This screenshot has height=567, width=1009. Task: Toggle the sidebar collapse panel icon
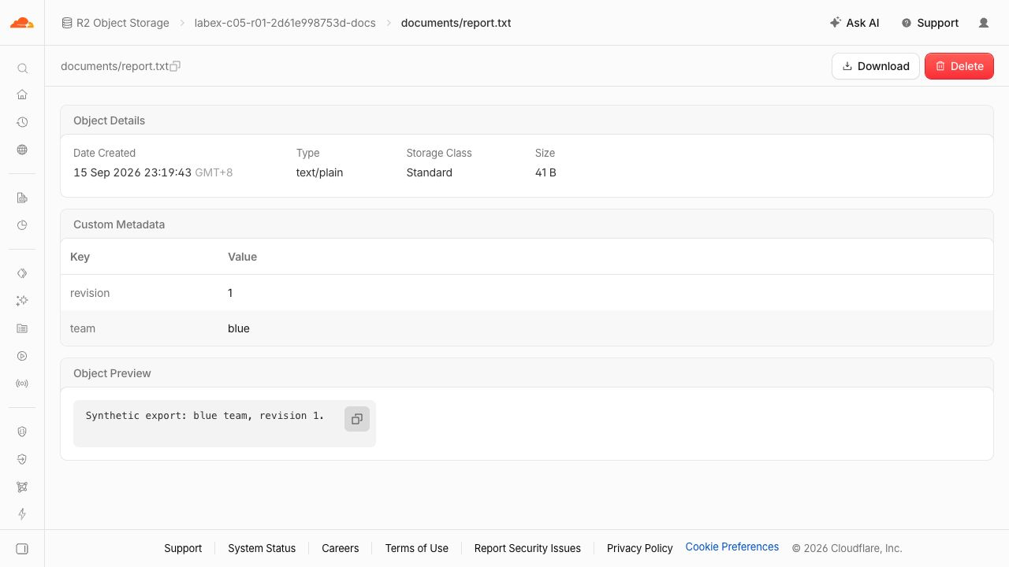tap(22, 549)
